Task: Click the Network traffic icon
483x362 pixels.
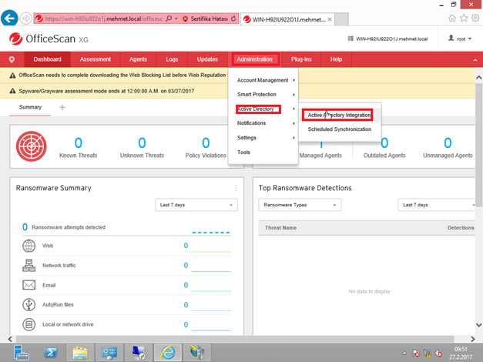Action: pos(29,265)
